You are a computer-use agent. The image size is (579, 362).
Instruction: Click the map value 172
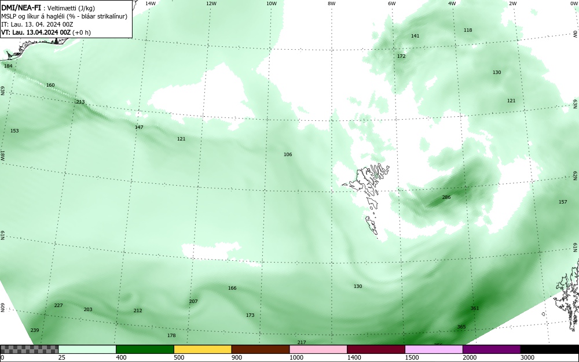point(401,57)
